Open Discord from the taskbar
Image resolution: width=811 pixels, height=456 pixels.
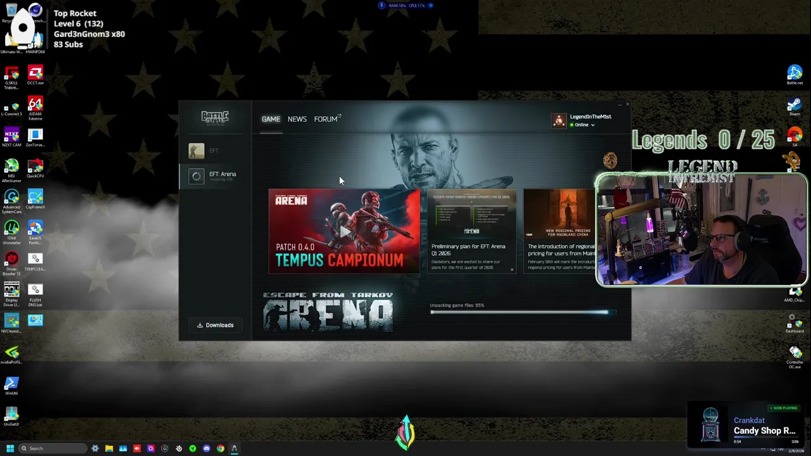coord(207,448)
